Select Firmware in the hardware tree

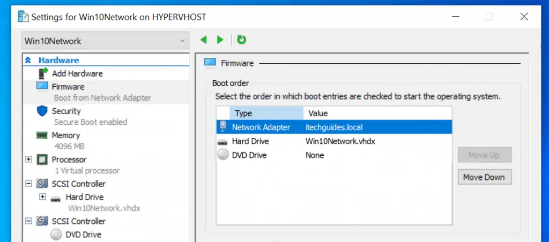point(68,86)
